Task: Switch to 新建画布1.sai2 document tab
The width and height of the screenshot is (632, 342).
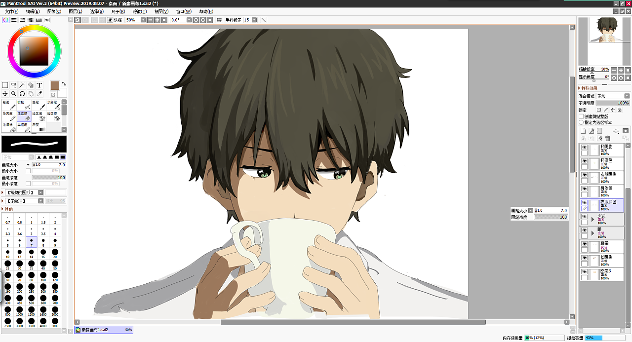Action: [x=104, y=330]
